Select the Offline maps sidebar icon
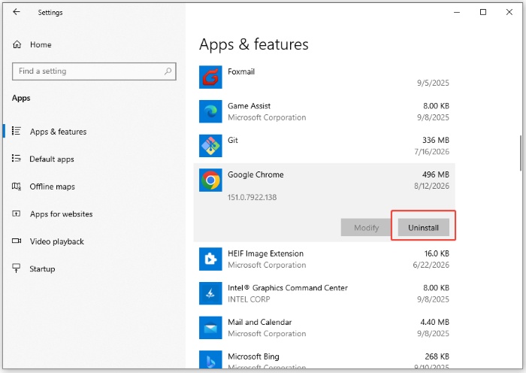The image size is (526, 373). point(16,186)
